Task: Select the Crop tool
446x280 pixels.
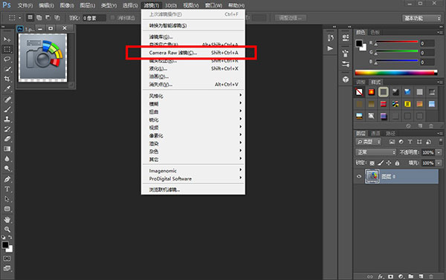Action: 7,79
